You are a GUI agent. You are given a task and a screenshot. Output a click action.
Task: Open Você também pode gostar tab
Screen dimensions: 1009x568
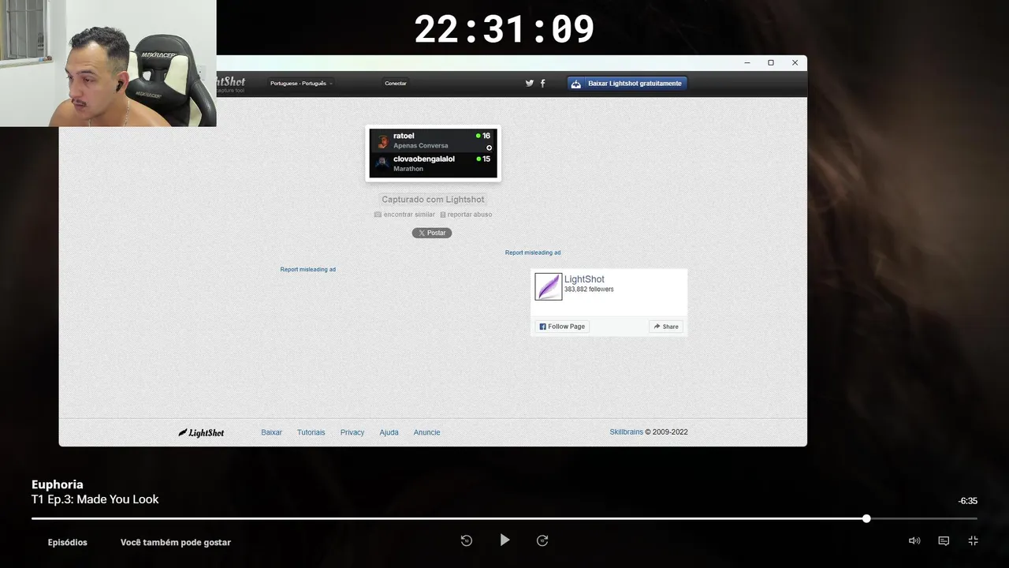click(176, 542)
